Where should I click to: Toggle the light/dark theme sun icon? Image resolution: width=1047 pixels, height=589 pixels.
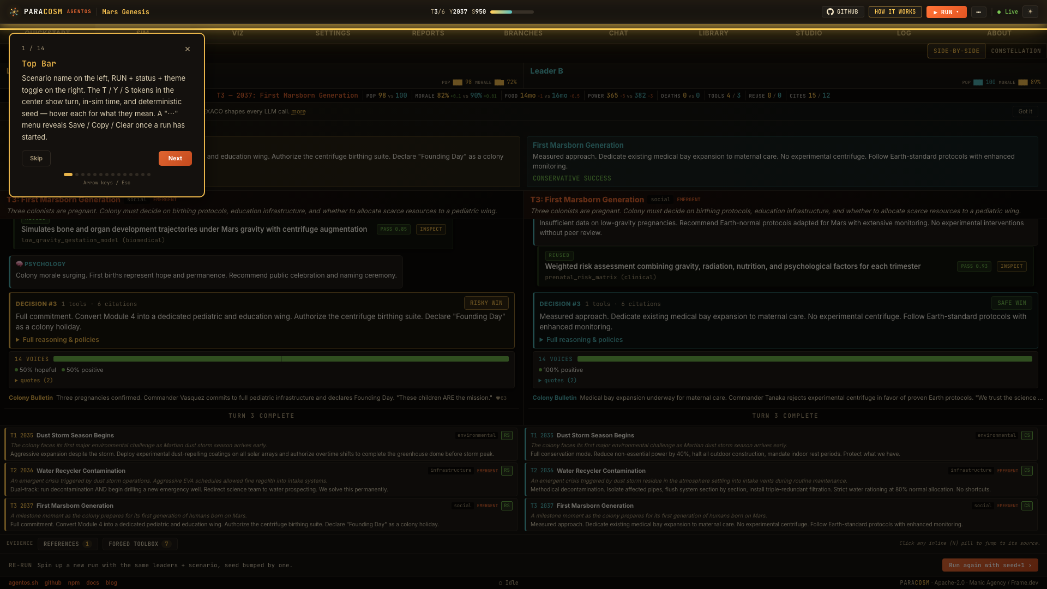pos(1030,12)
